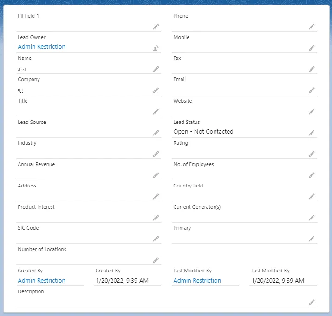This screenshot has height=316, width=332.
Task: Open the Created By Admin Restriction link
Action: pos(42,281)
